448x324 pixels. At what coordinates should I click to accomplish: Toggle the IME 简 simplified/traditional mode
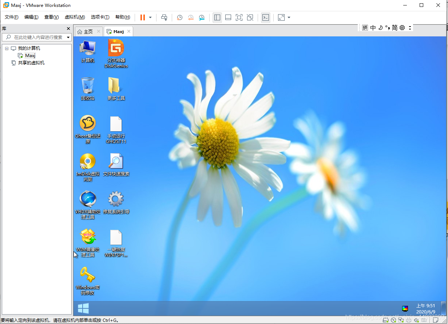pos(395,28)
